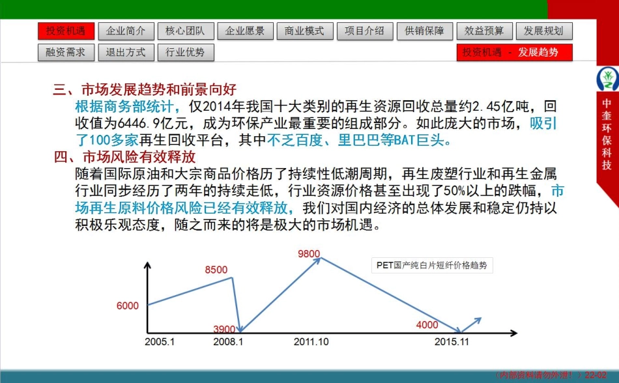Switch to the 企业简介 section

126,31
